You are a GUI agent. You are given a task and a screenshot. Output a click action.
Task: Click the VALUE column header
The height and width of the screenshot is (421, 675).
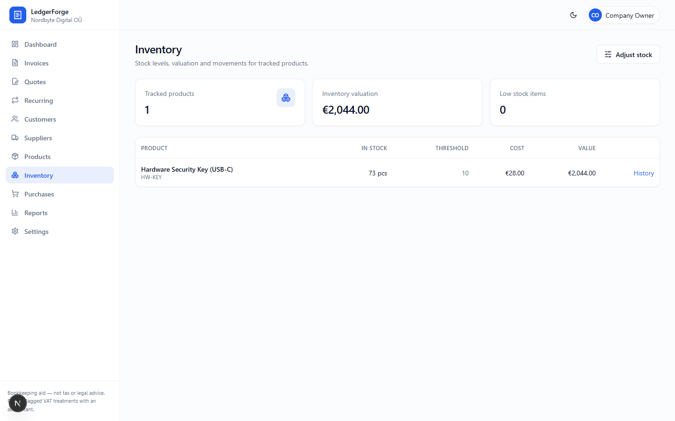[x=587, y=148]
